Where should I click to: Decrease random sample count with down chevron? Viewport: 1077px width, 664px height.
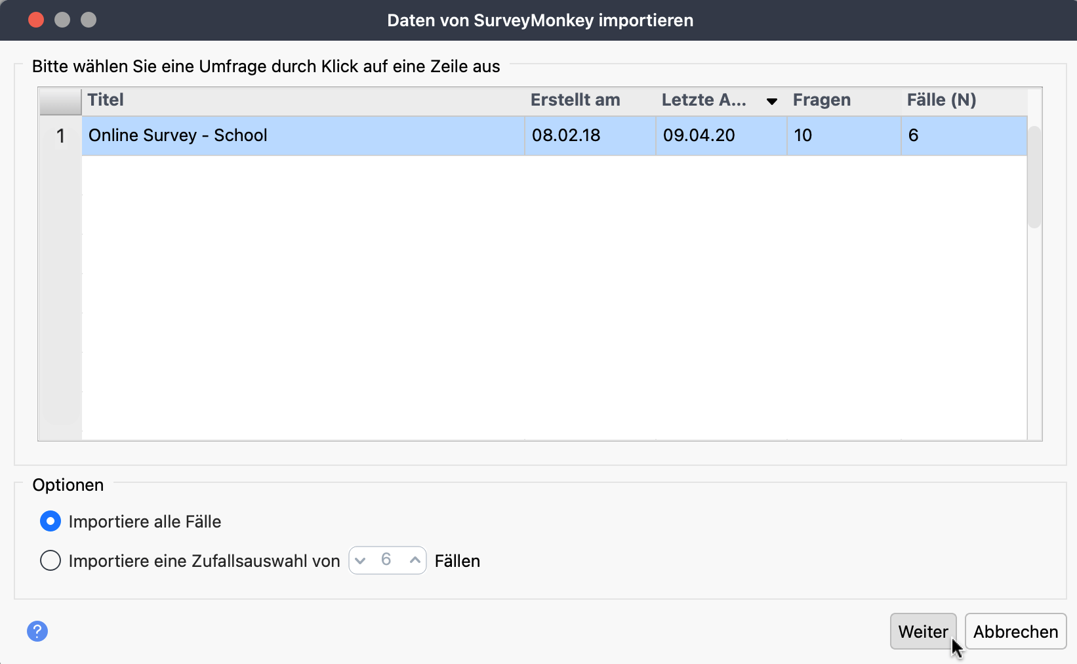(360, 560)
